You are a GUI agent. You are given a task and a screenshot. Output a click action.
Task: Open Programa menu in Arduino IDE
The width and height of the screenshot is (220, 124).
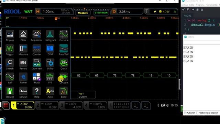200,5
